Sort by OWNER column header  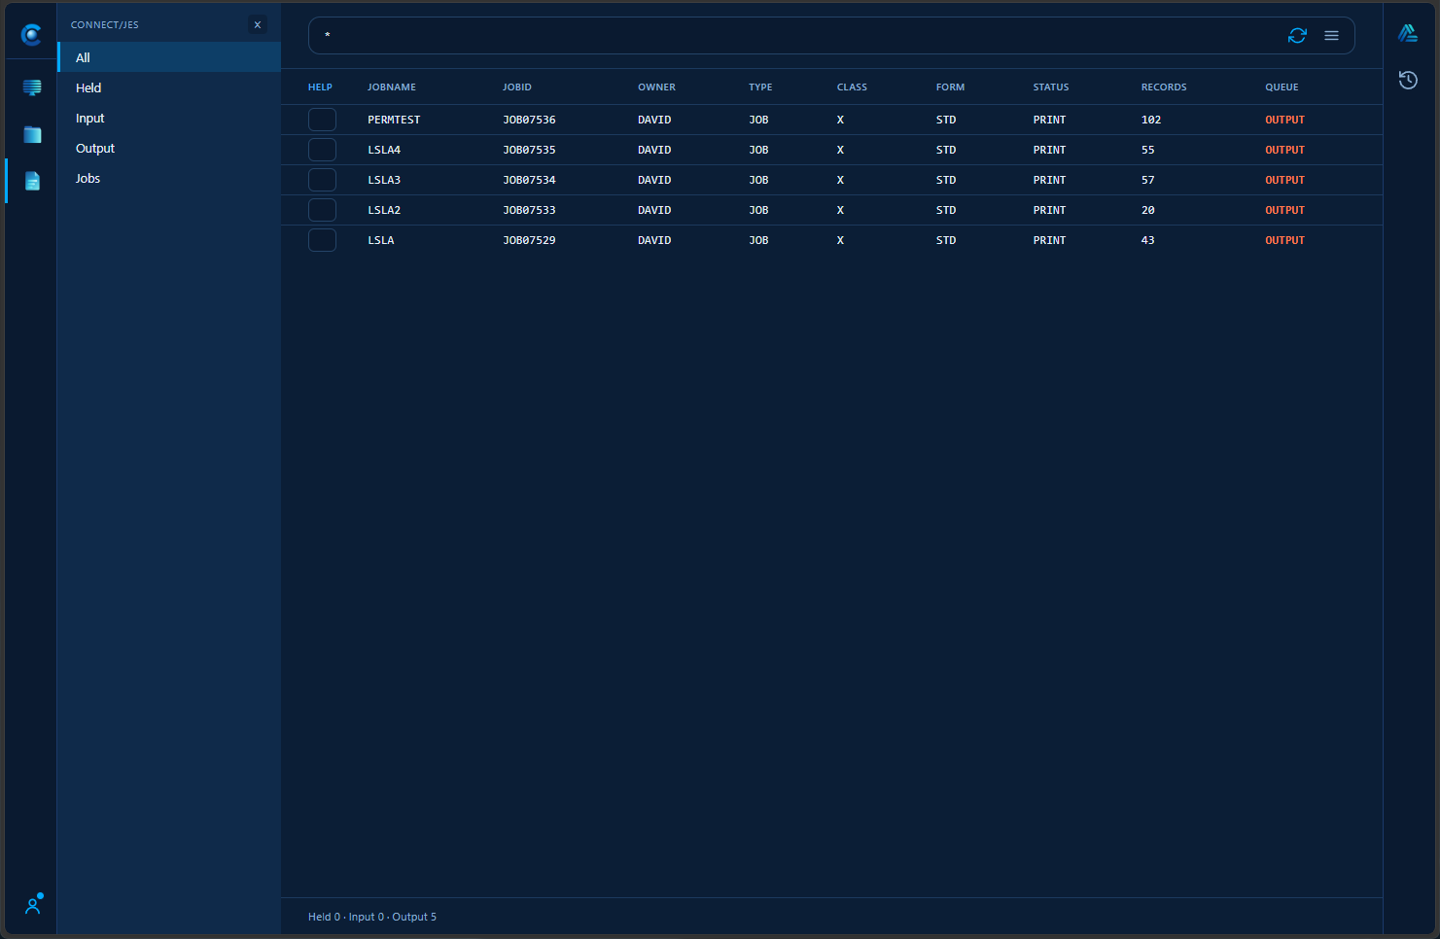[656, 87]
